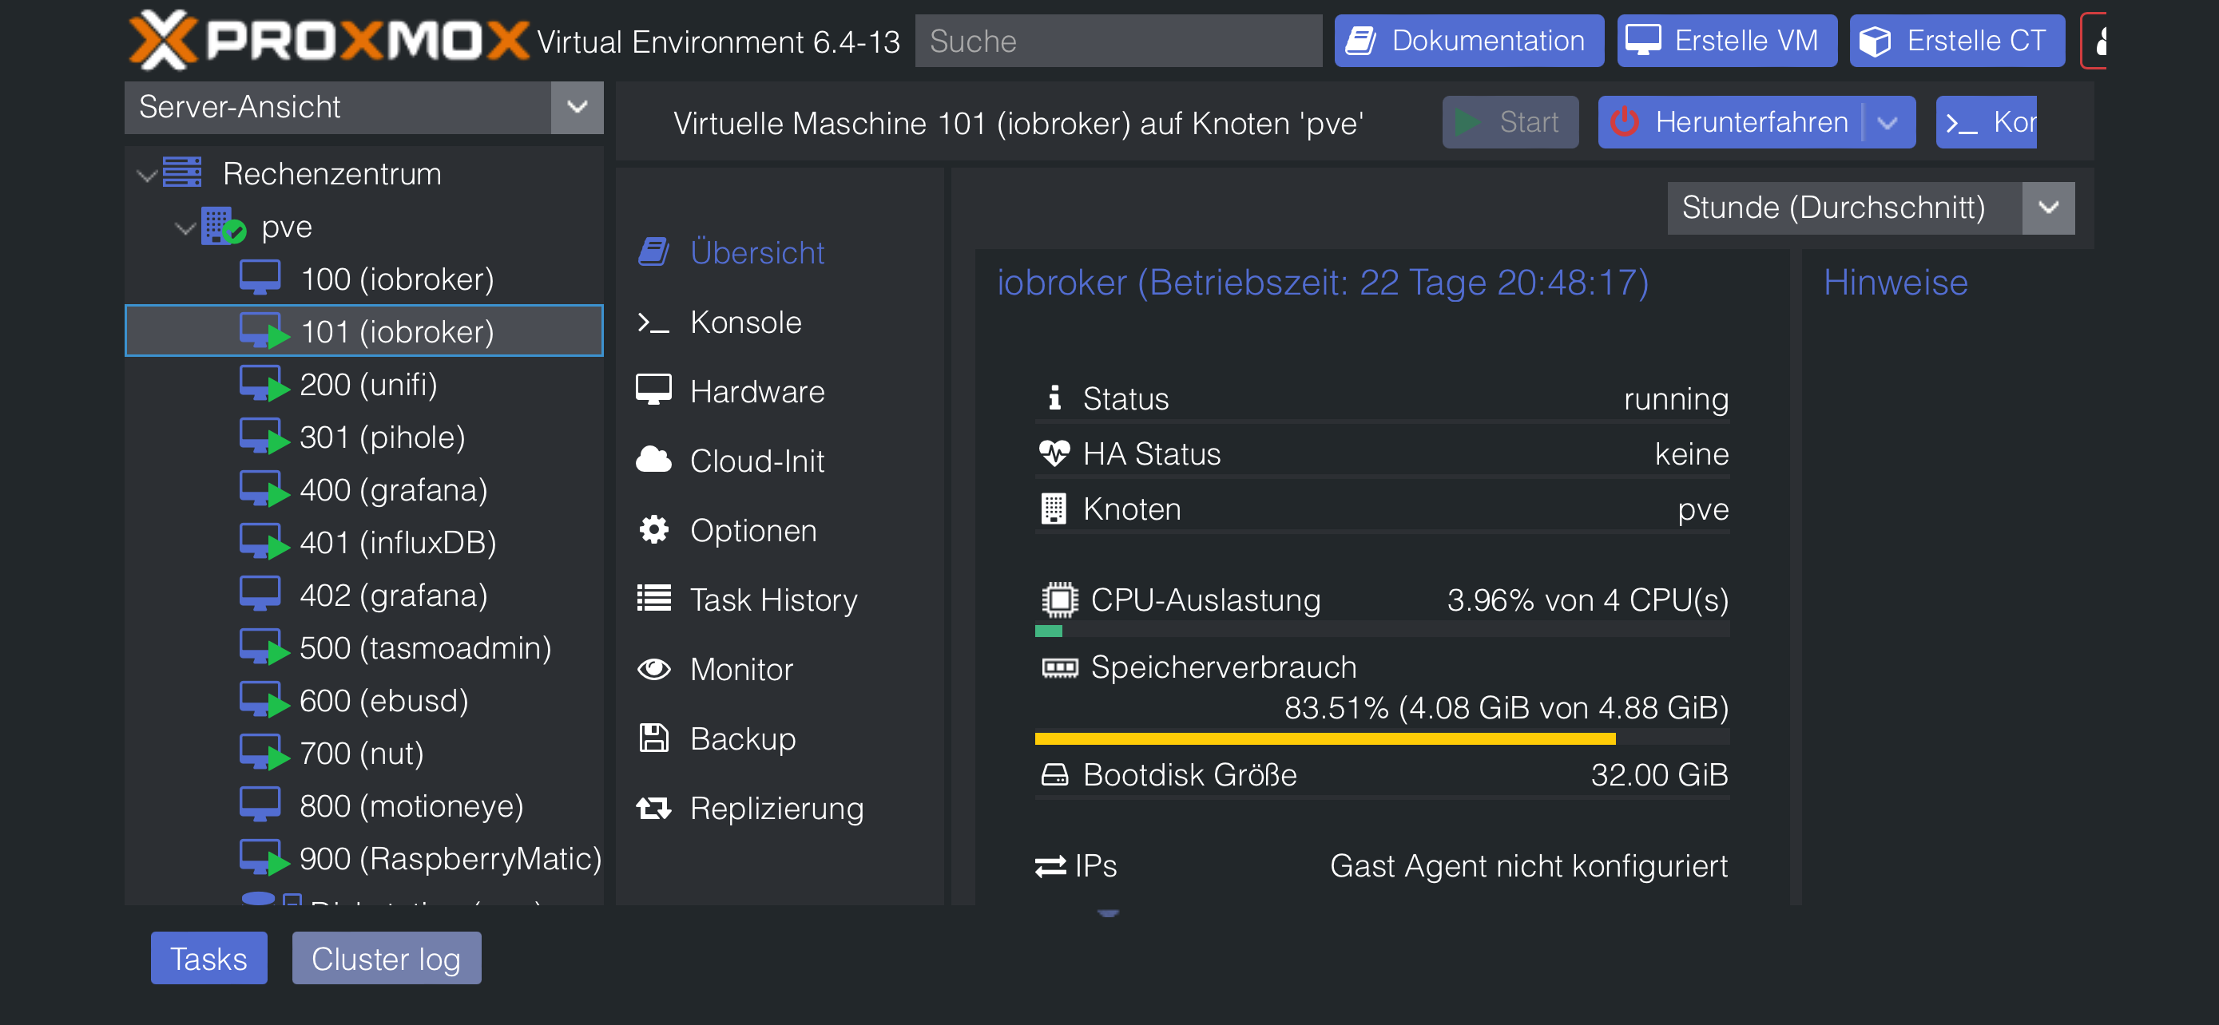
Task: Click the eye icon beside Monitor
Action: tap(654, 669)
